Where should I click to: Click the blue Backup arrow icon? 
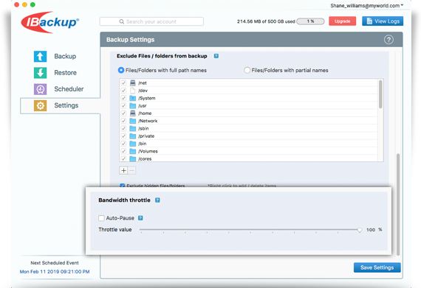[x=41, y=57]
